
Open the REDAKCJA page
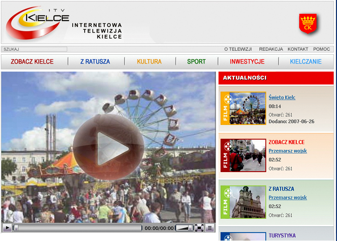[x=271, y=49]
